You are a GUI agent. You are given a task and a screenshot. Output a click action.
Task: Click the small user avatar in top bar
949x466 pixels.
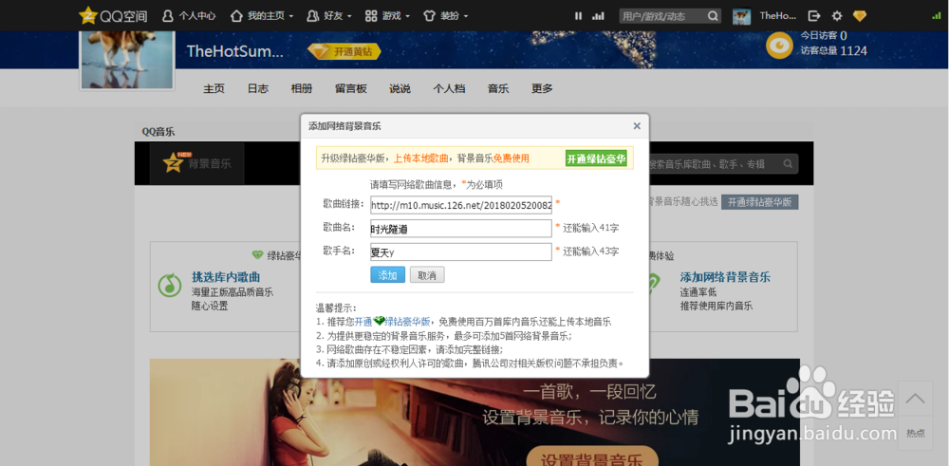(x=741, y=16)
